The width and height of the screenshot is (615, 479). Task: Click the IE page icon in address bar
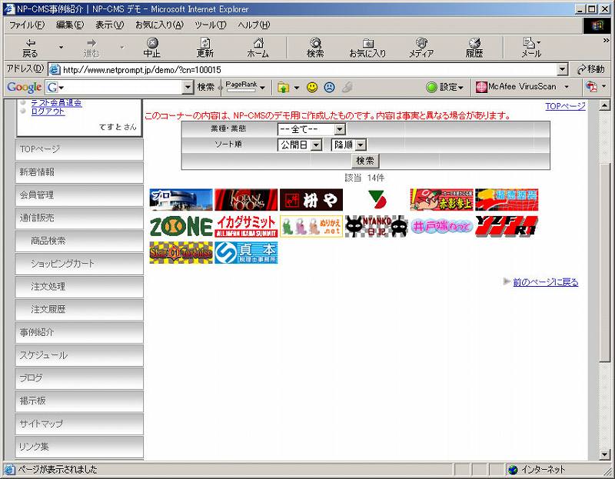coord(55,70)
